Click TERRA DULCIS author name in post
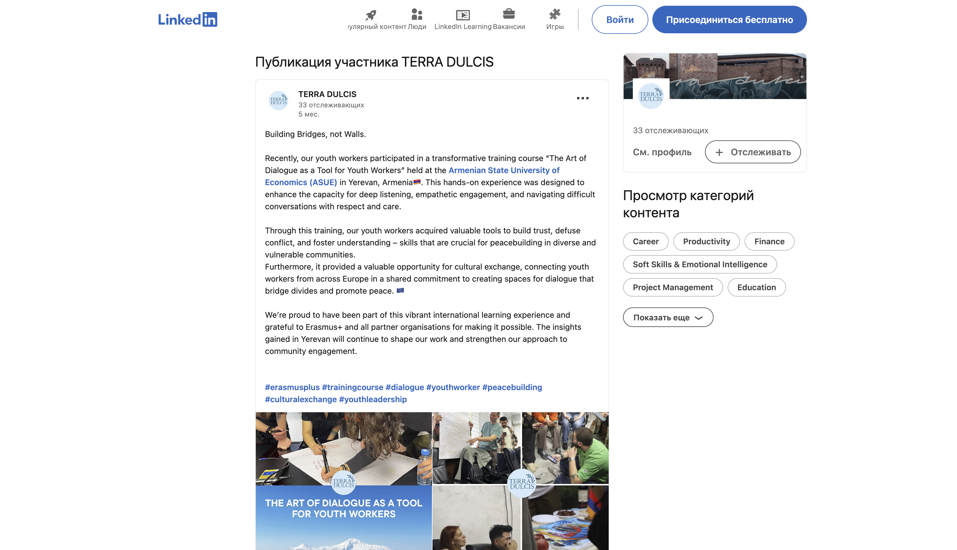The width and height of the screenshot is (957, 550). (x=327, y=94)
